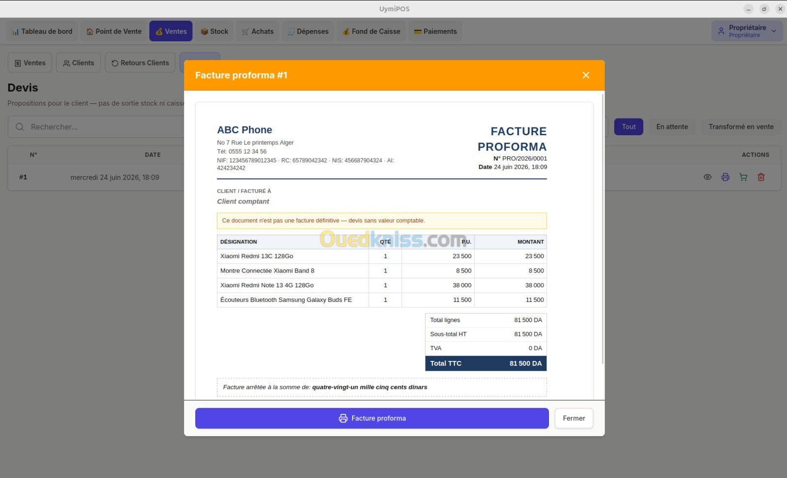The width and height of the screenshot is (787, 478).
Task: Select the Tout filter
Action: (629, 126)
